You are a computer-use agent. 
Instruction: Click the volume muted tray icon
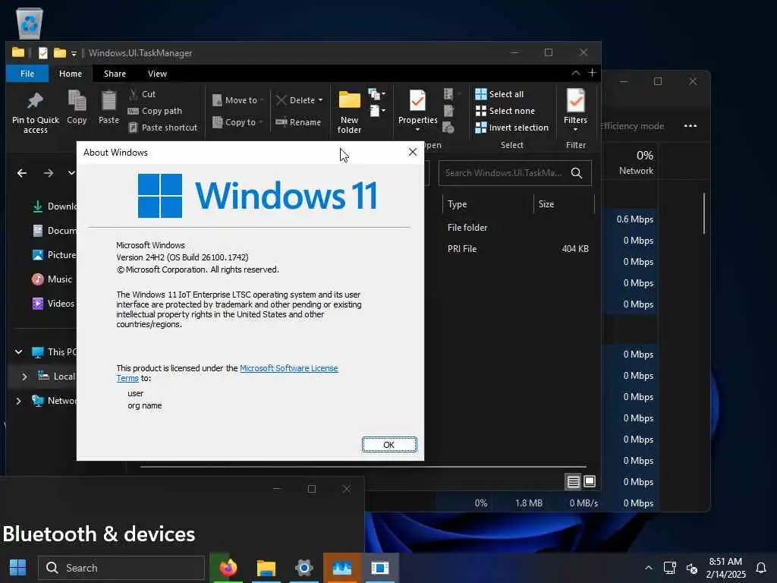[x=692, y=568]
